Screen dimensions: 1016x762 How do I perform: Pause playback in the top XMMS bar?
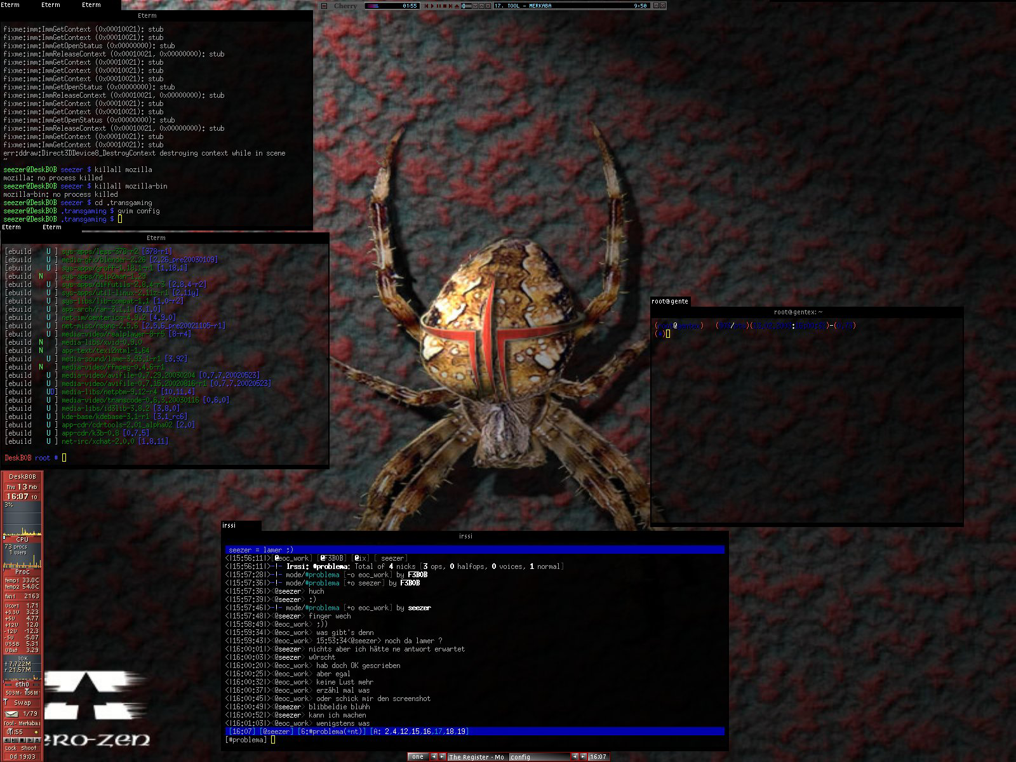pos(439,6)
